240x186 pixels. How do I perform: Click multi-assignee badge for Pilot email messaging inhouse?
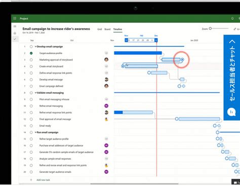pyautogui.click(x=106, y=99)
